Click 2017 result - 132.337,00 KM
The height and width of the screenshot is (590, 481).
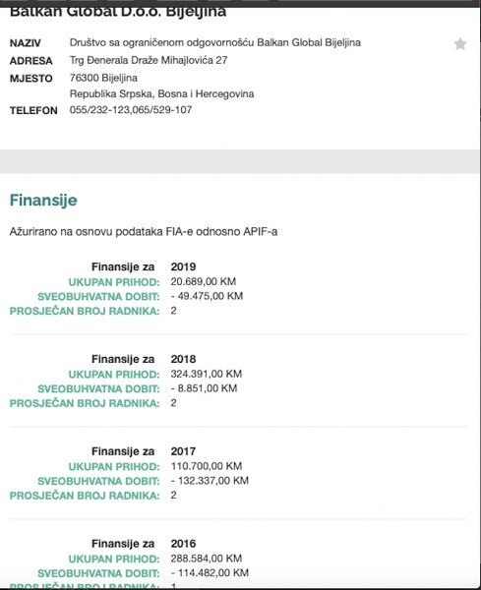[210, 480]
